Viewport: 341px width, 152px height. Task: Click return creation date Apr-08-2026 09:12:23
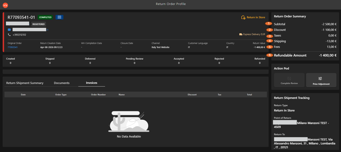tap(51, 47)
